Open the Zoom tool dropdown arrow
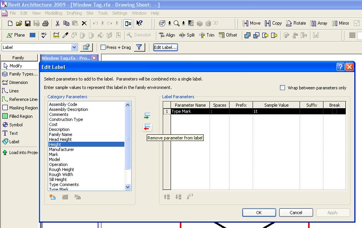The image size is (362, 228). (x=183, y=23)
